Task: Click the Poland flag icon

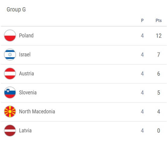Action: (10, 36)
